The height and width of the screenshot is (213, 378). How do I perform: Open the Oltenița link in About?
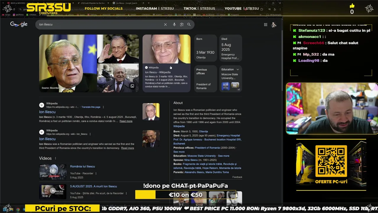pos(203,132)
